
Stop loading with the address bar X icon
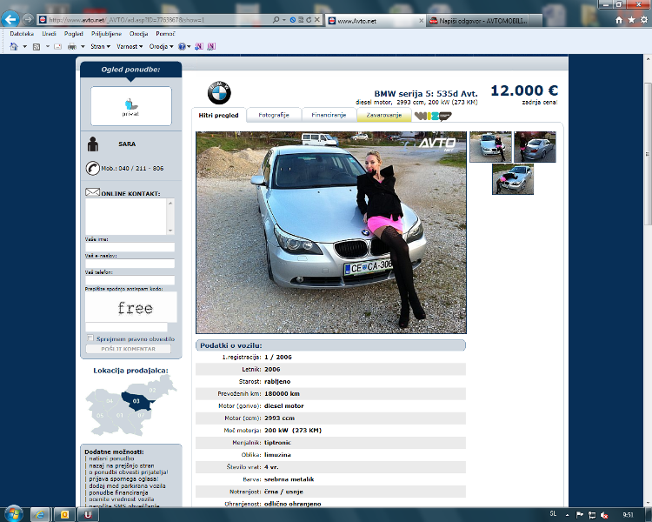click(316, 19)
